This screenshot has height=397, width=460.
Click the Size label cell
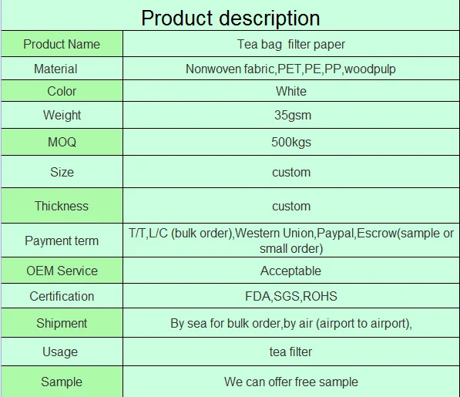click(62, 172)
